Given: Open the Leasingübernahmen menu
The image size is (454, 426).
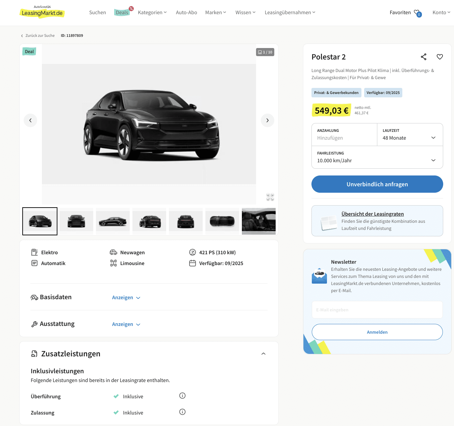Looking at the screenshot, I should click(x=290, y=13).
